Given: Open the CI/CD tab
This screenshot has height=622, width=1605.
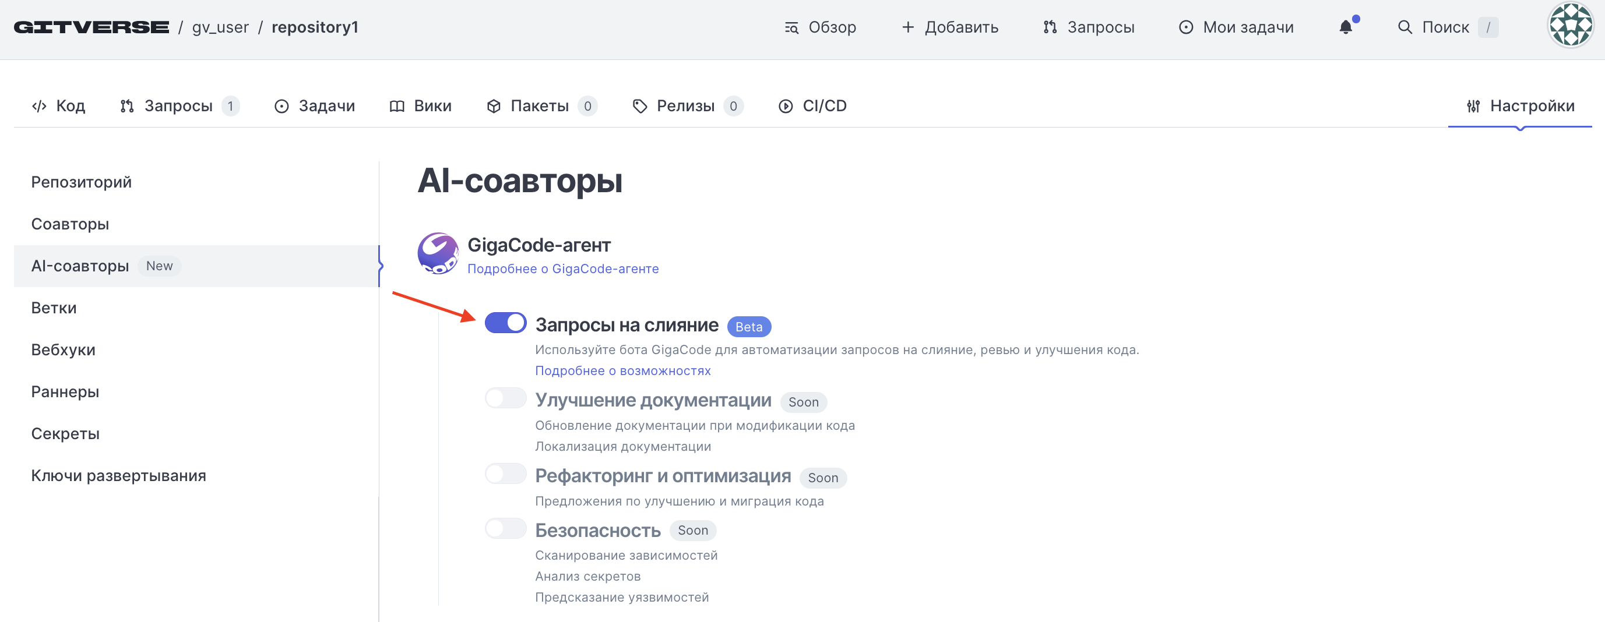Looking at the screenshot, I should (x=812, y=107).
